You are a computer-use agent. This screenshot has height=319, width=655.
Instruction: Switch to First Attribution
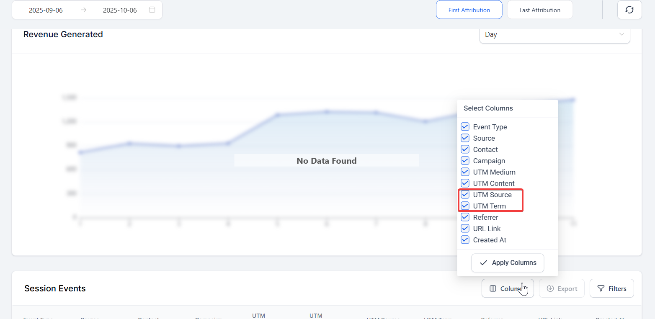click(x=469, y=10)
